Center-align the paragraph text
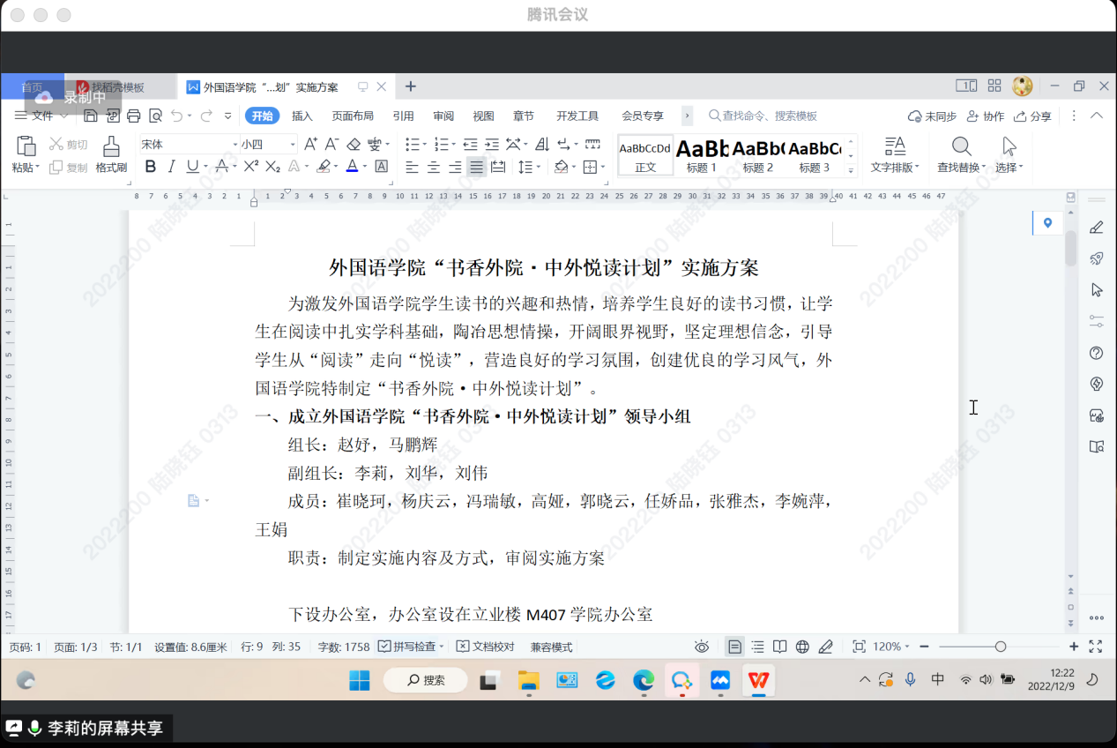The image size is (1117, 748). coord(434,167)
